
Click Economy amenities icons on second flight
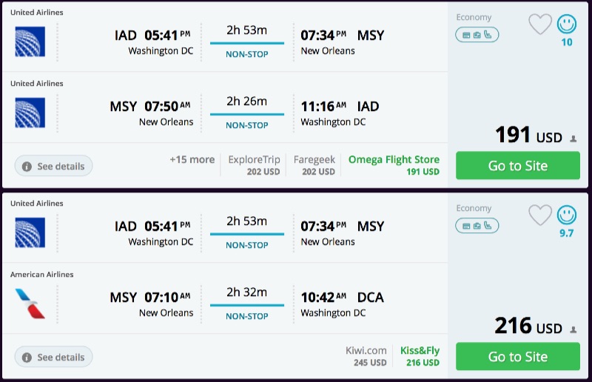point(477,226)
